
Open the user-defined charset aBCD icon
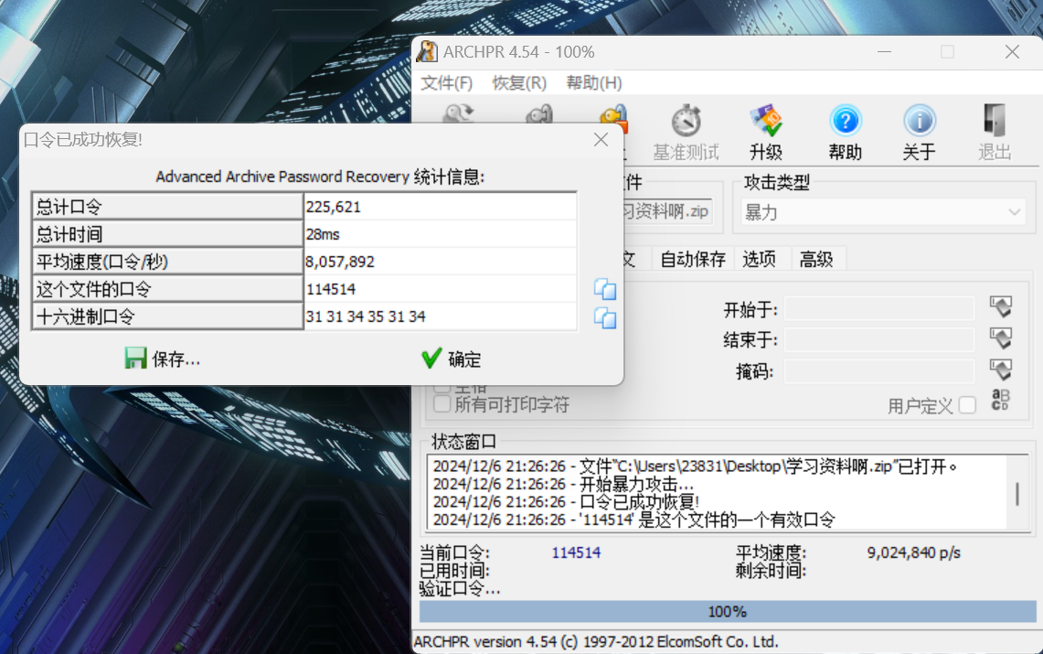pyautogui.click(x=1000, y=400)
